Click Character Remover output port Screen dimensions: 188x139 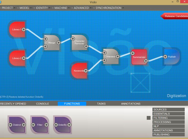86,46
